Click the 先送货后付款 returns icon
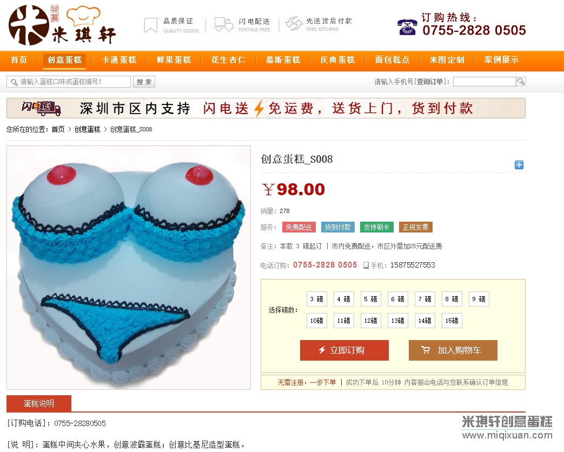This screenshot has width=564, height=452. [294, 24]
